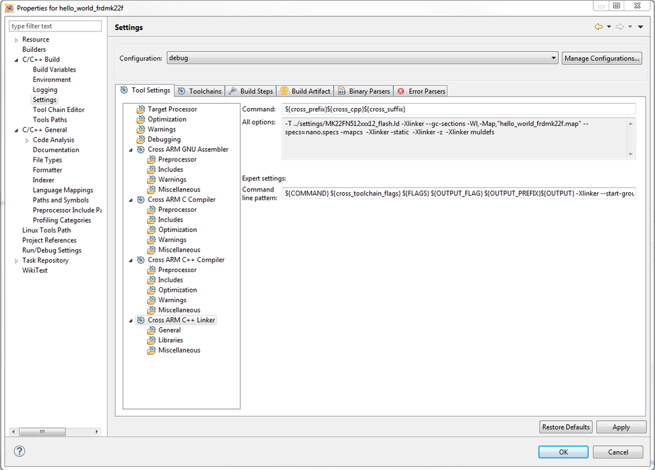This screenshot has height=470, width=655.
Task: Collapse the Cross ARM C++ Linker node
Action: 130,321
